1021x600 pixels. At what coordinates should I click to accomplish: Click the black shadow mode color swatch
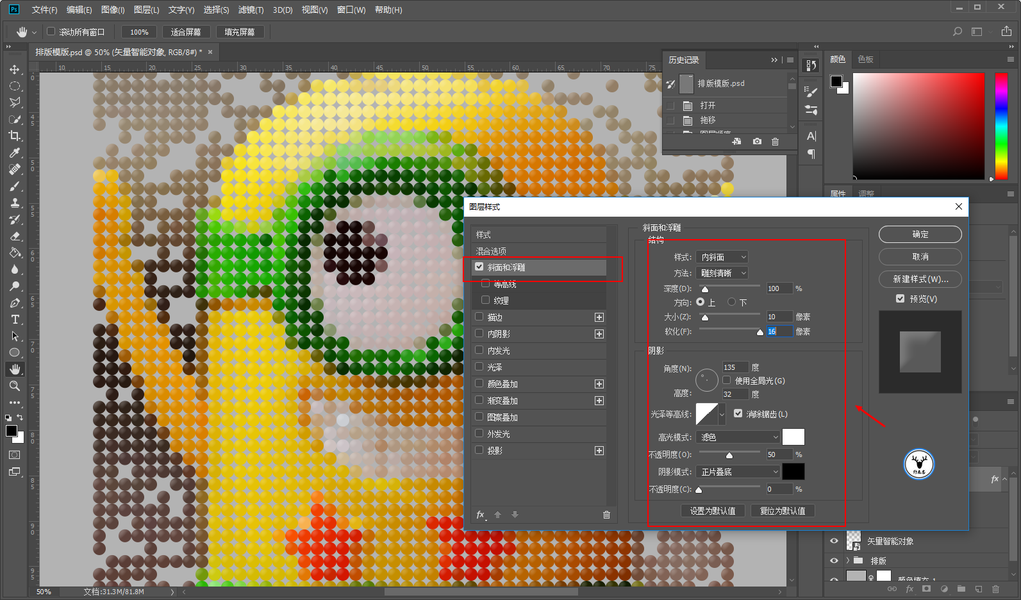tap(793, 472)
